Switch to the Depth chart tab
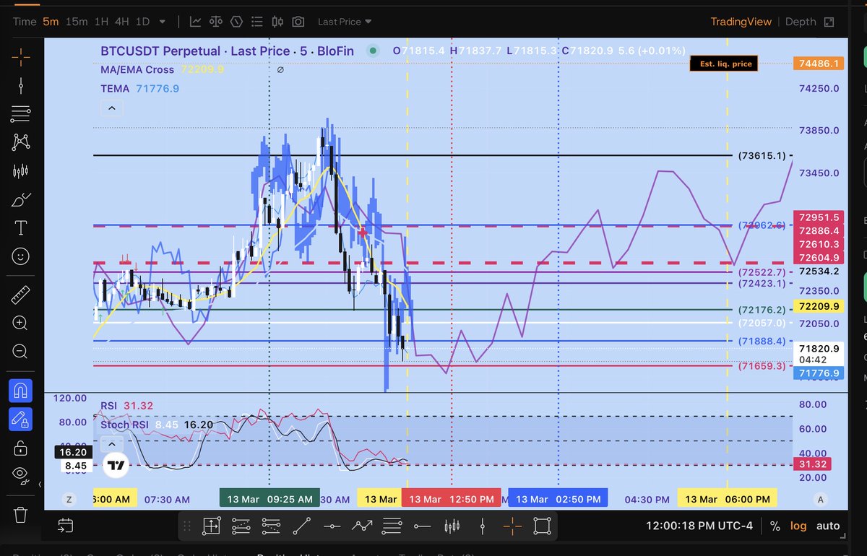The height and width of the screenshot is (556, 867). point(801,22)
